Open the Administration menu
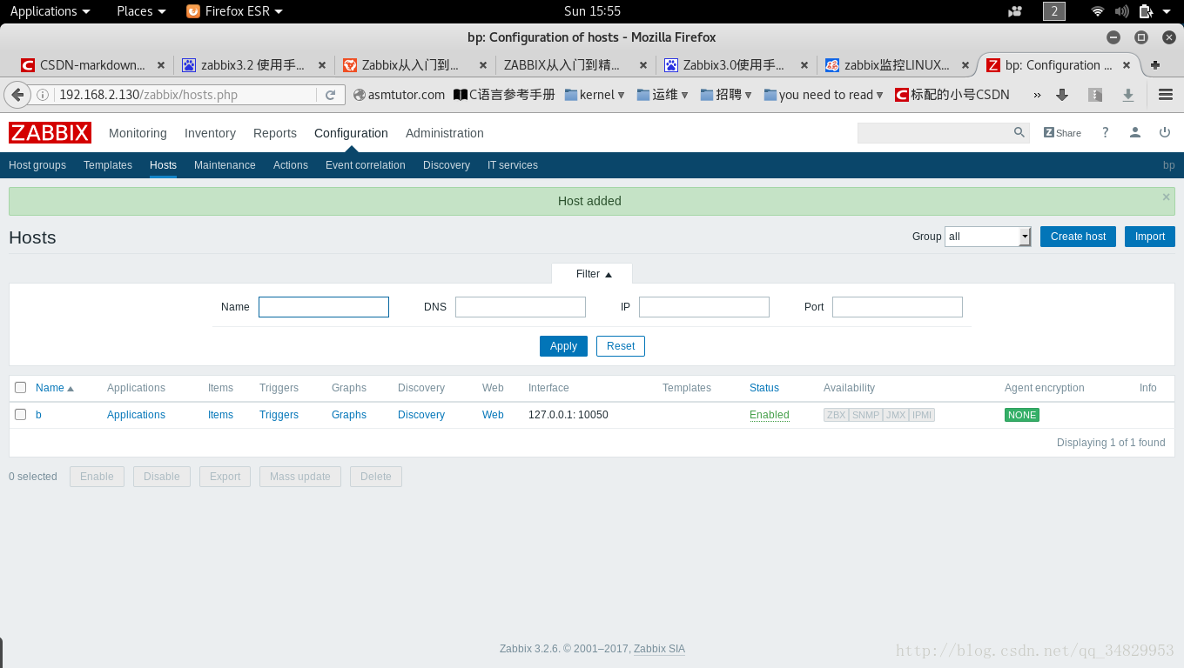This screenshot has width=1184, height=668. 445,133
